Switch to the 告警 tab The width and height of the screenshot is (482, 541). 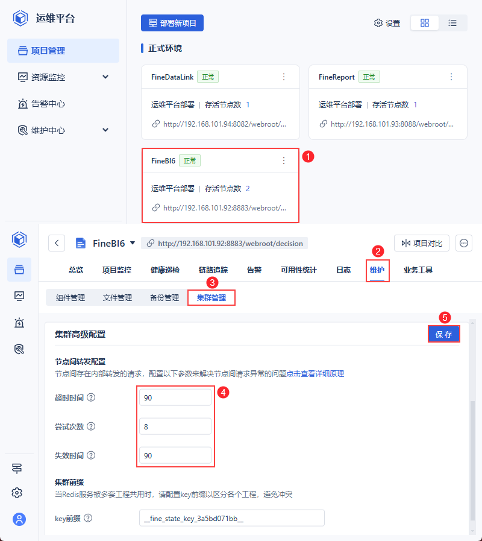[254, 270]
